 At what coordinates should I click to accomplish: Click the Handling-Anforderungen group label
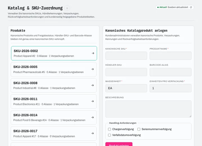(x=123, y=123)
